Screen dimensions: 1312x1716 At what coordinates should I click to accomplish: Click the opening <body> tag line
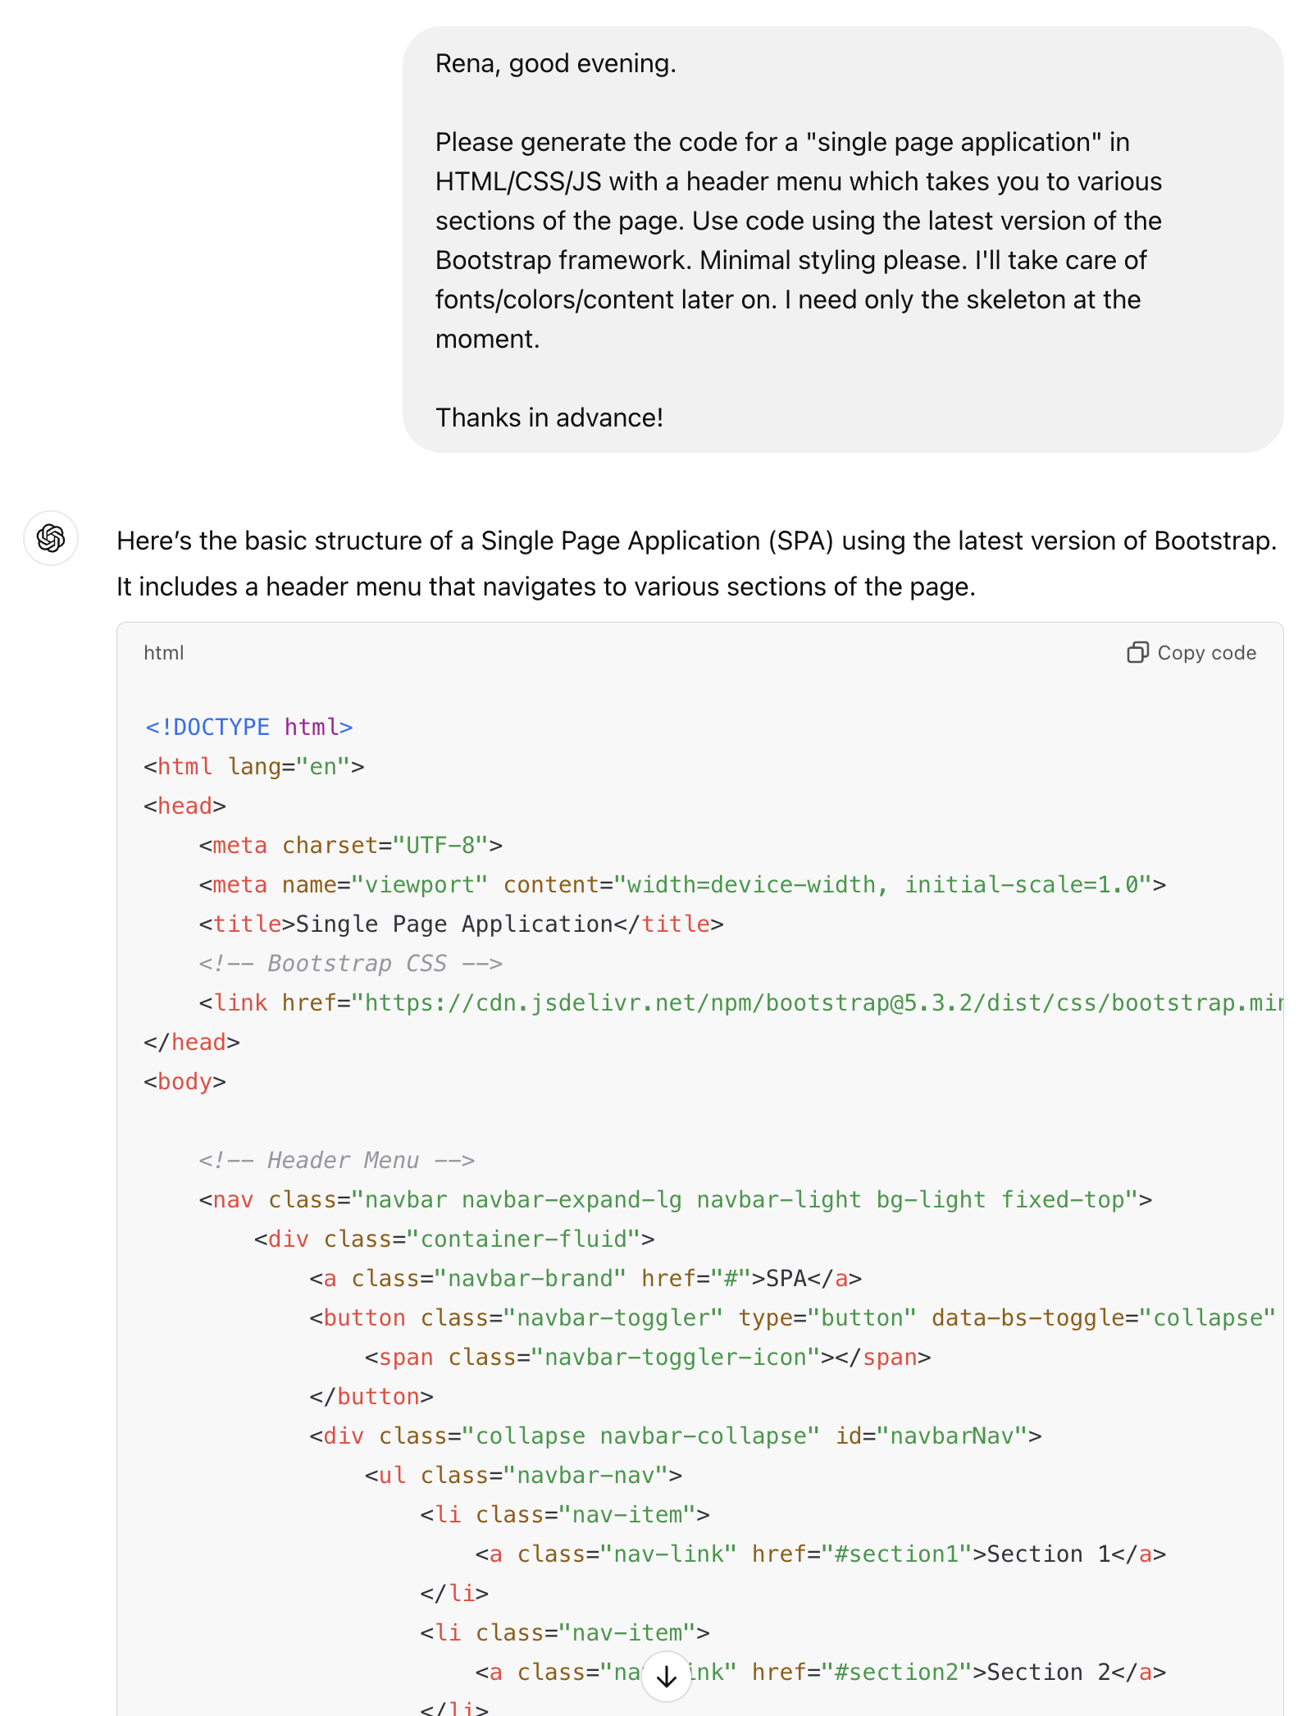pos(184,1082)
